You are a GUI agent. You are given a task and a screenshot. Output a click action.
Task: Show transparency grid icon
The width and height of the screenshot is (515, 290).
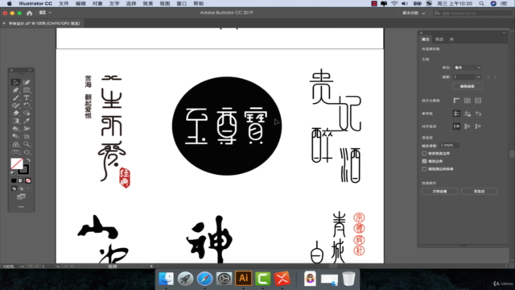click(x=478, y=101)
